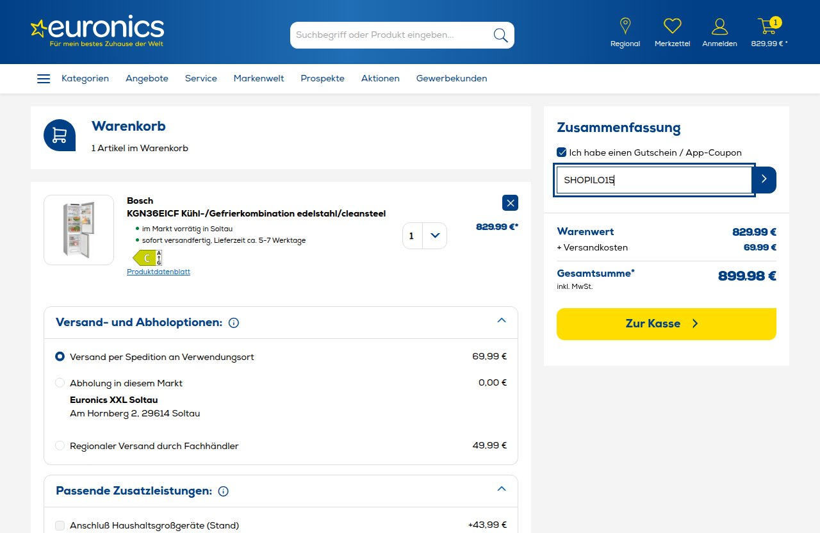The width and height of the screenshot is (820, 533).
Task: Click the 1 Artikel im Warenkorb text
Action: click(x=140, y=148)
